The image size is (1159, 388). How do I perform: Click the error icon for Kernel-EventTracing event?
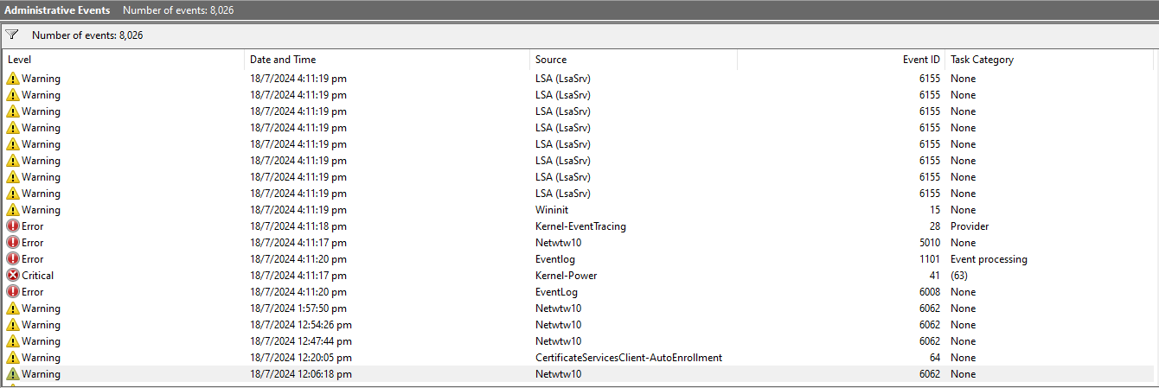13,226
